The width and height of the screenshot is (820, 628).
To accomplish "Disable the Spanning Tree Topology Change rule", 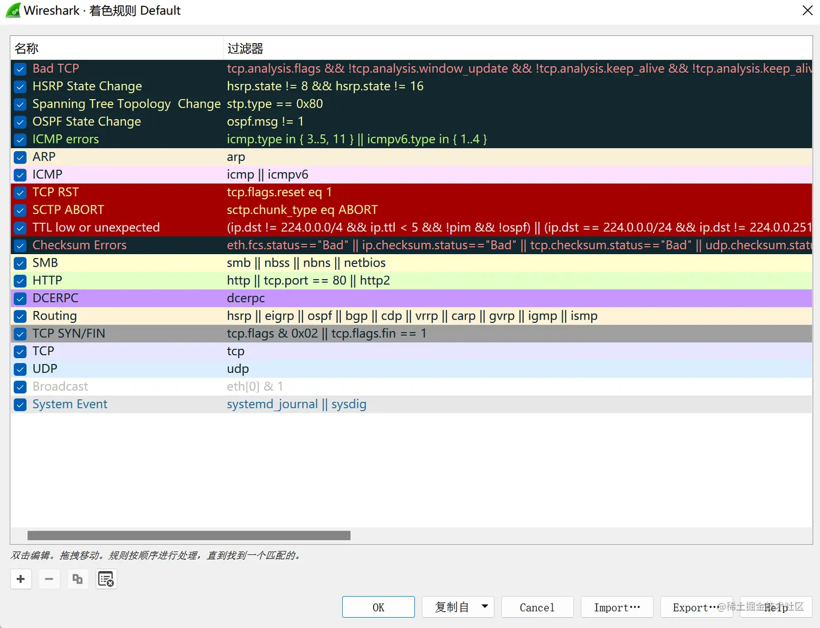I will (20, 104).
